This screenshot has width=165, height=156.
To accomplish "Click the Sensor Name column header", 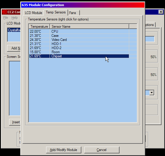I will pos(90,27).
